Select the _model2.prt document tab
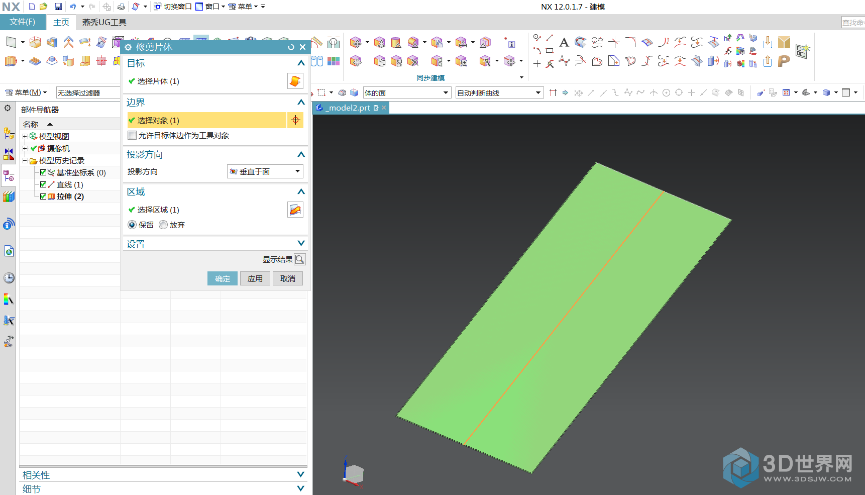Image resolution: width=865 pixels, height=495 pixels. pyautogui.click(x=350, y=108)
